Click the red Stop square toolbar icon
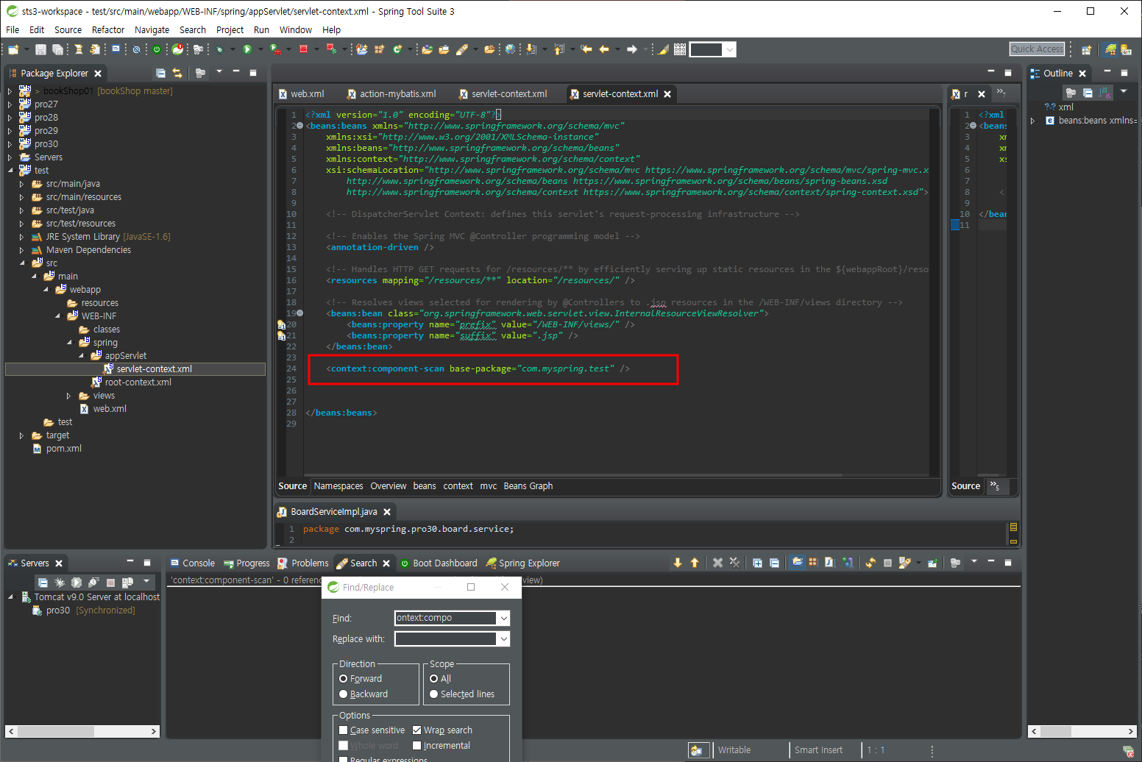The image size is (1142, 762). (x=304, y=49)
